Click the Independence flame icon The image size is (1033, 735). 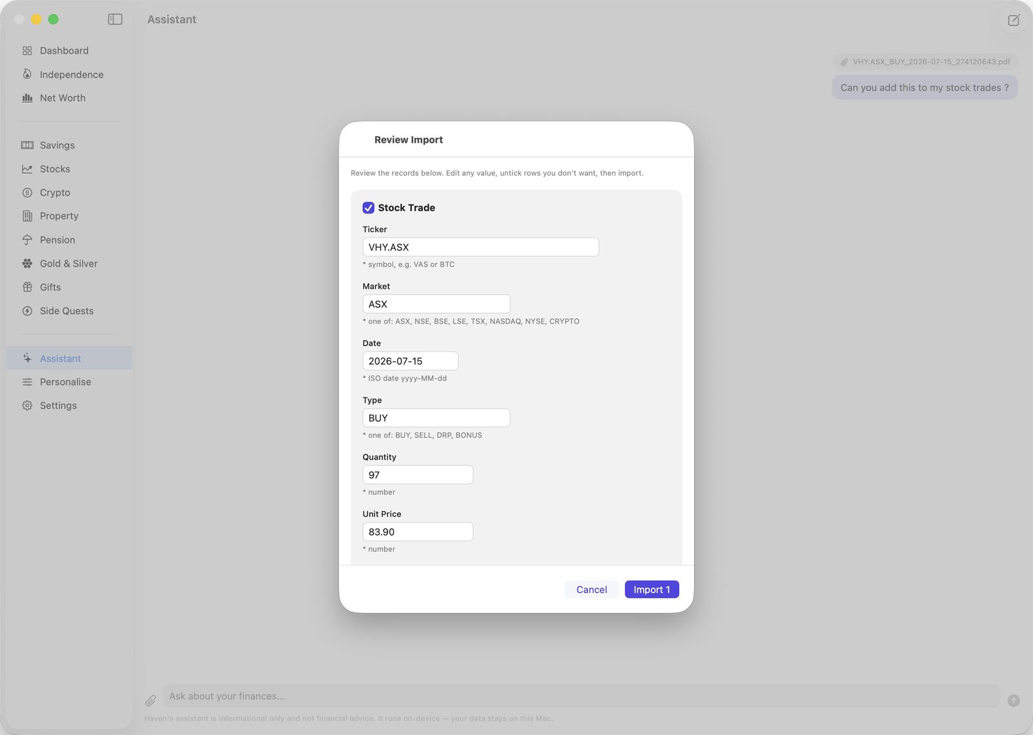27,74
